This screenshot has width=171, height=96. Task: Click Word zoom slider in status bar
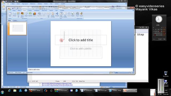coord(119,87)
